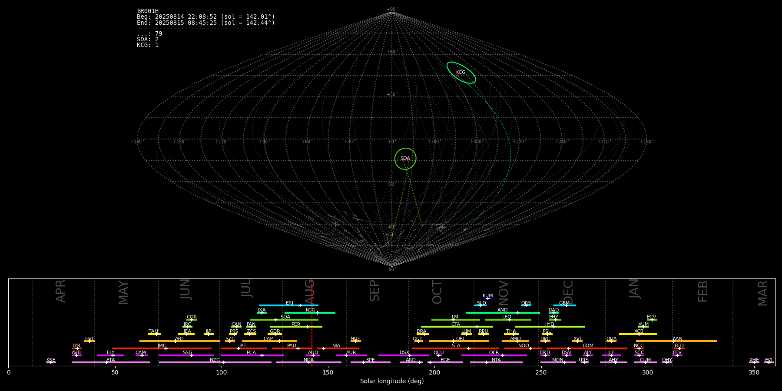
Task: Click the SPE label in timeline
Action: click(370, 360)
